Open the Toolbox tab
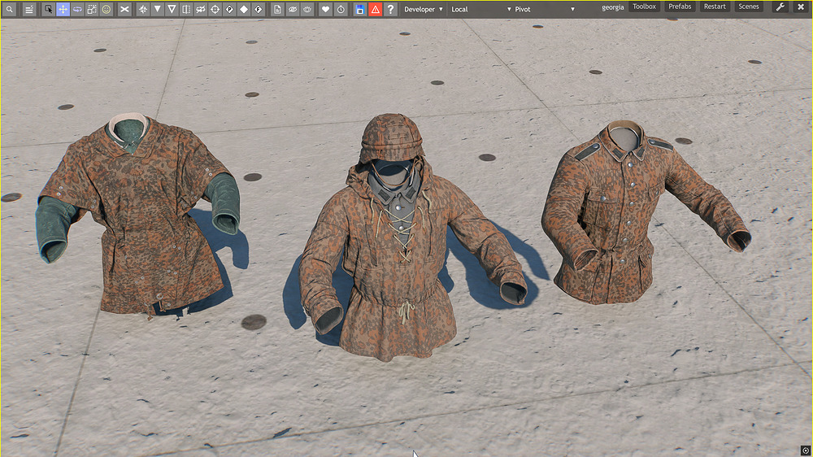The width and height of the screenshot is (813, 457). (x=644, y=7)
